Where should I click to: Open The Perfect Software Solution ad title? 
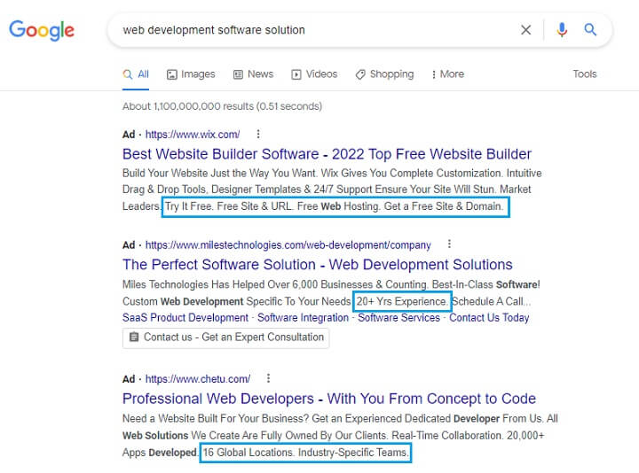click(317, 265)
